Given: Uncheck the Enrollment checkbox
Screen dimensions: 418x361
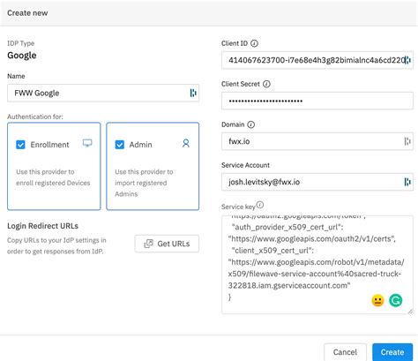Looking at the screenshot, I should pyautogui.click(x=20, y=145).
